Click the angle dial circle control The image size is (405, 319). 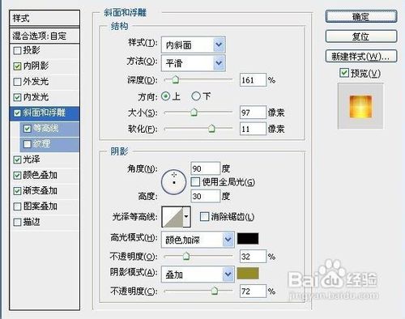pyautogui.click(x=173, y=182)
